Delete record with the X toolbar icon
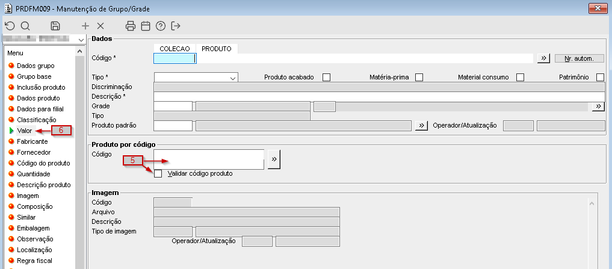 tap(100, 26)
